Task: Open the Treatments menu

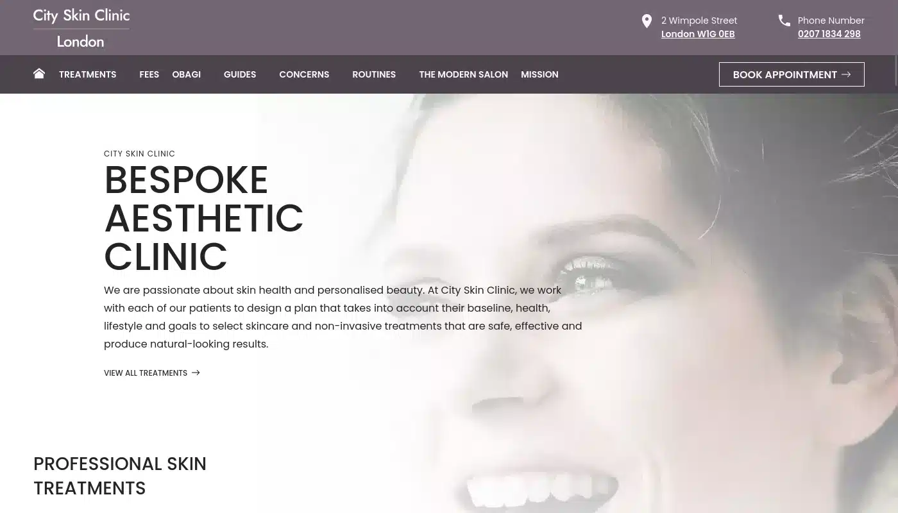Action: pyautogui.click(x=87, y=74)
